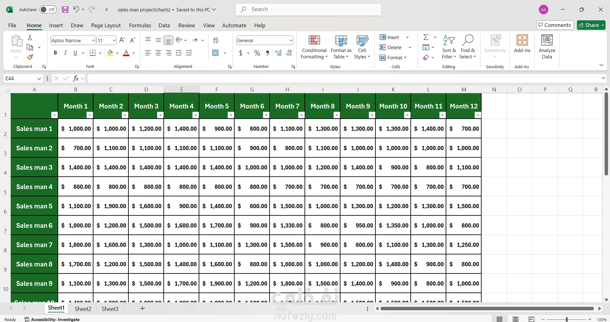The height and width of the screenshot is (322, 610).
Task: Decrease font size with smaller A icon
Action: click(x=133, y=40)
